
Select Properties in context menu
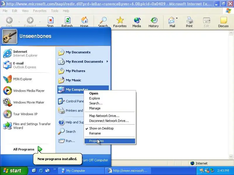[110, 141]
